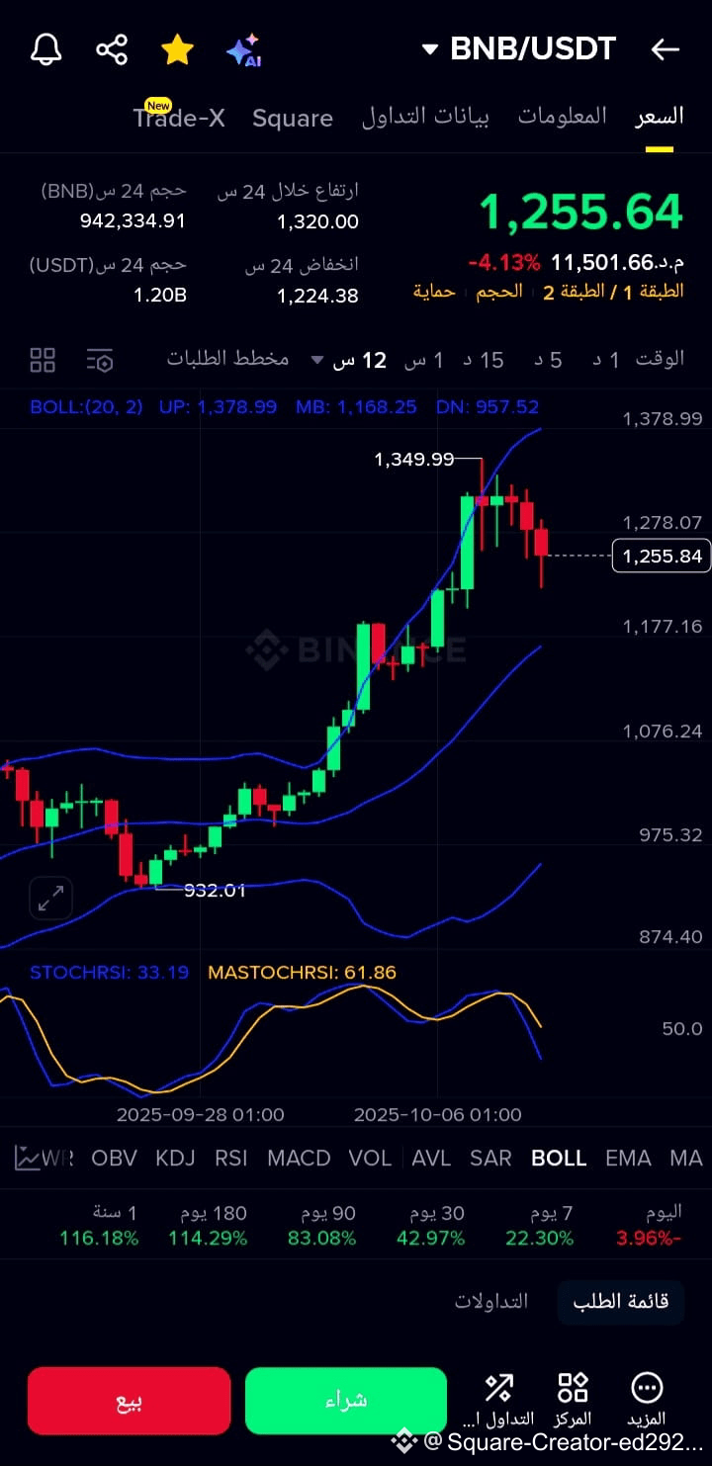Viewport: 712px width, 1466px height.
Task: Tap the green شراء buy button
Action: [346, 1400]
